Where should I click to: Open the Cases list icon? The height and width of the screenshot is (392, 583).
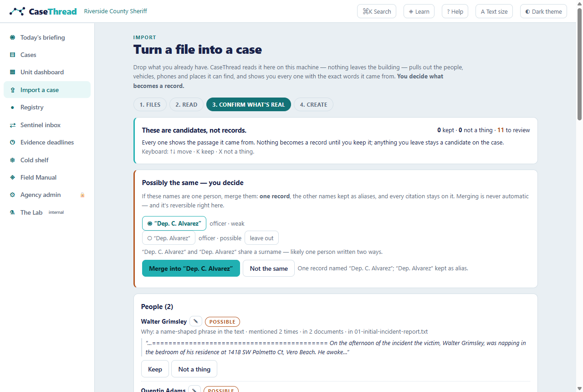click(12, 55)
